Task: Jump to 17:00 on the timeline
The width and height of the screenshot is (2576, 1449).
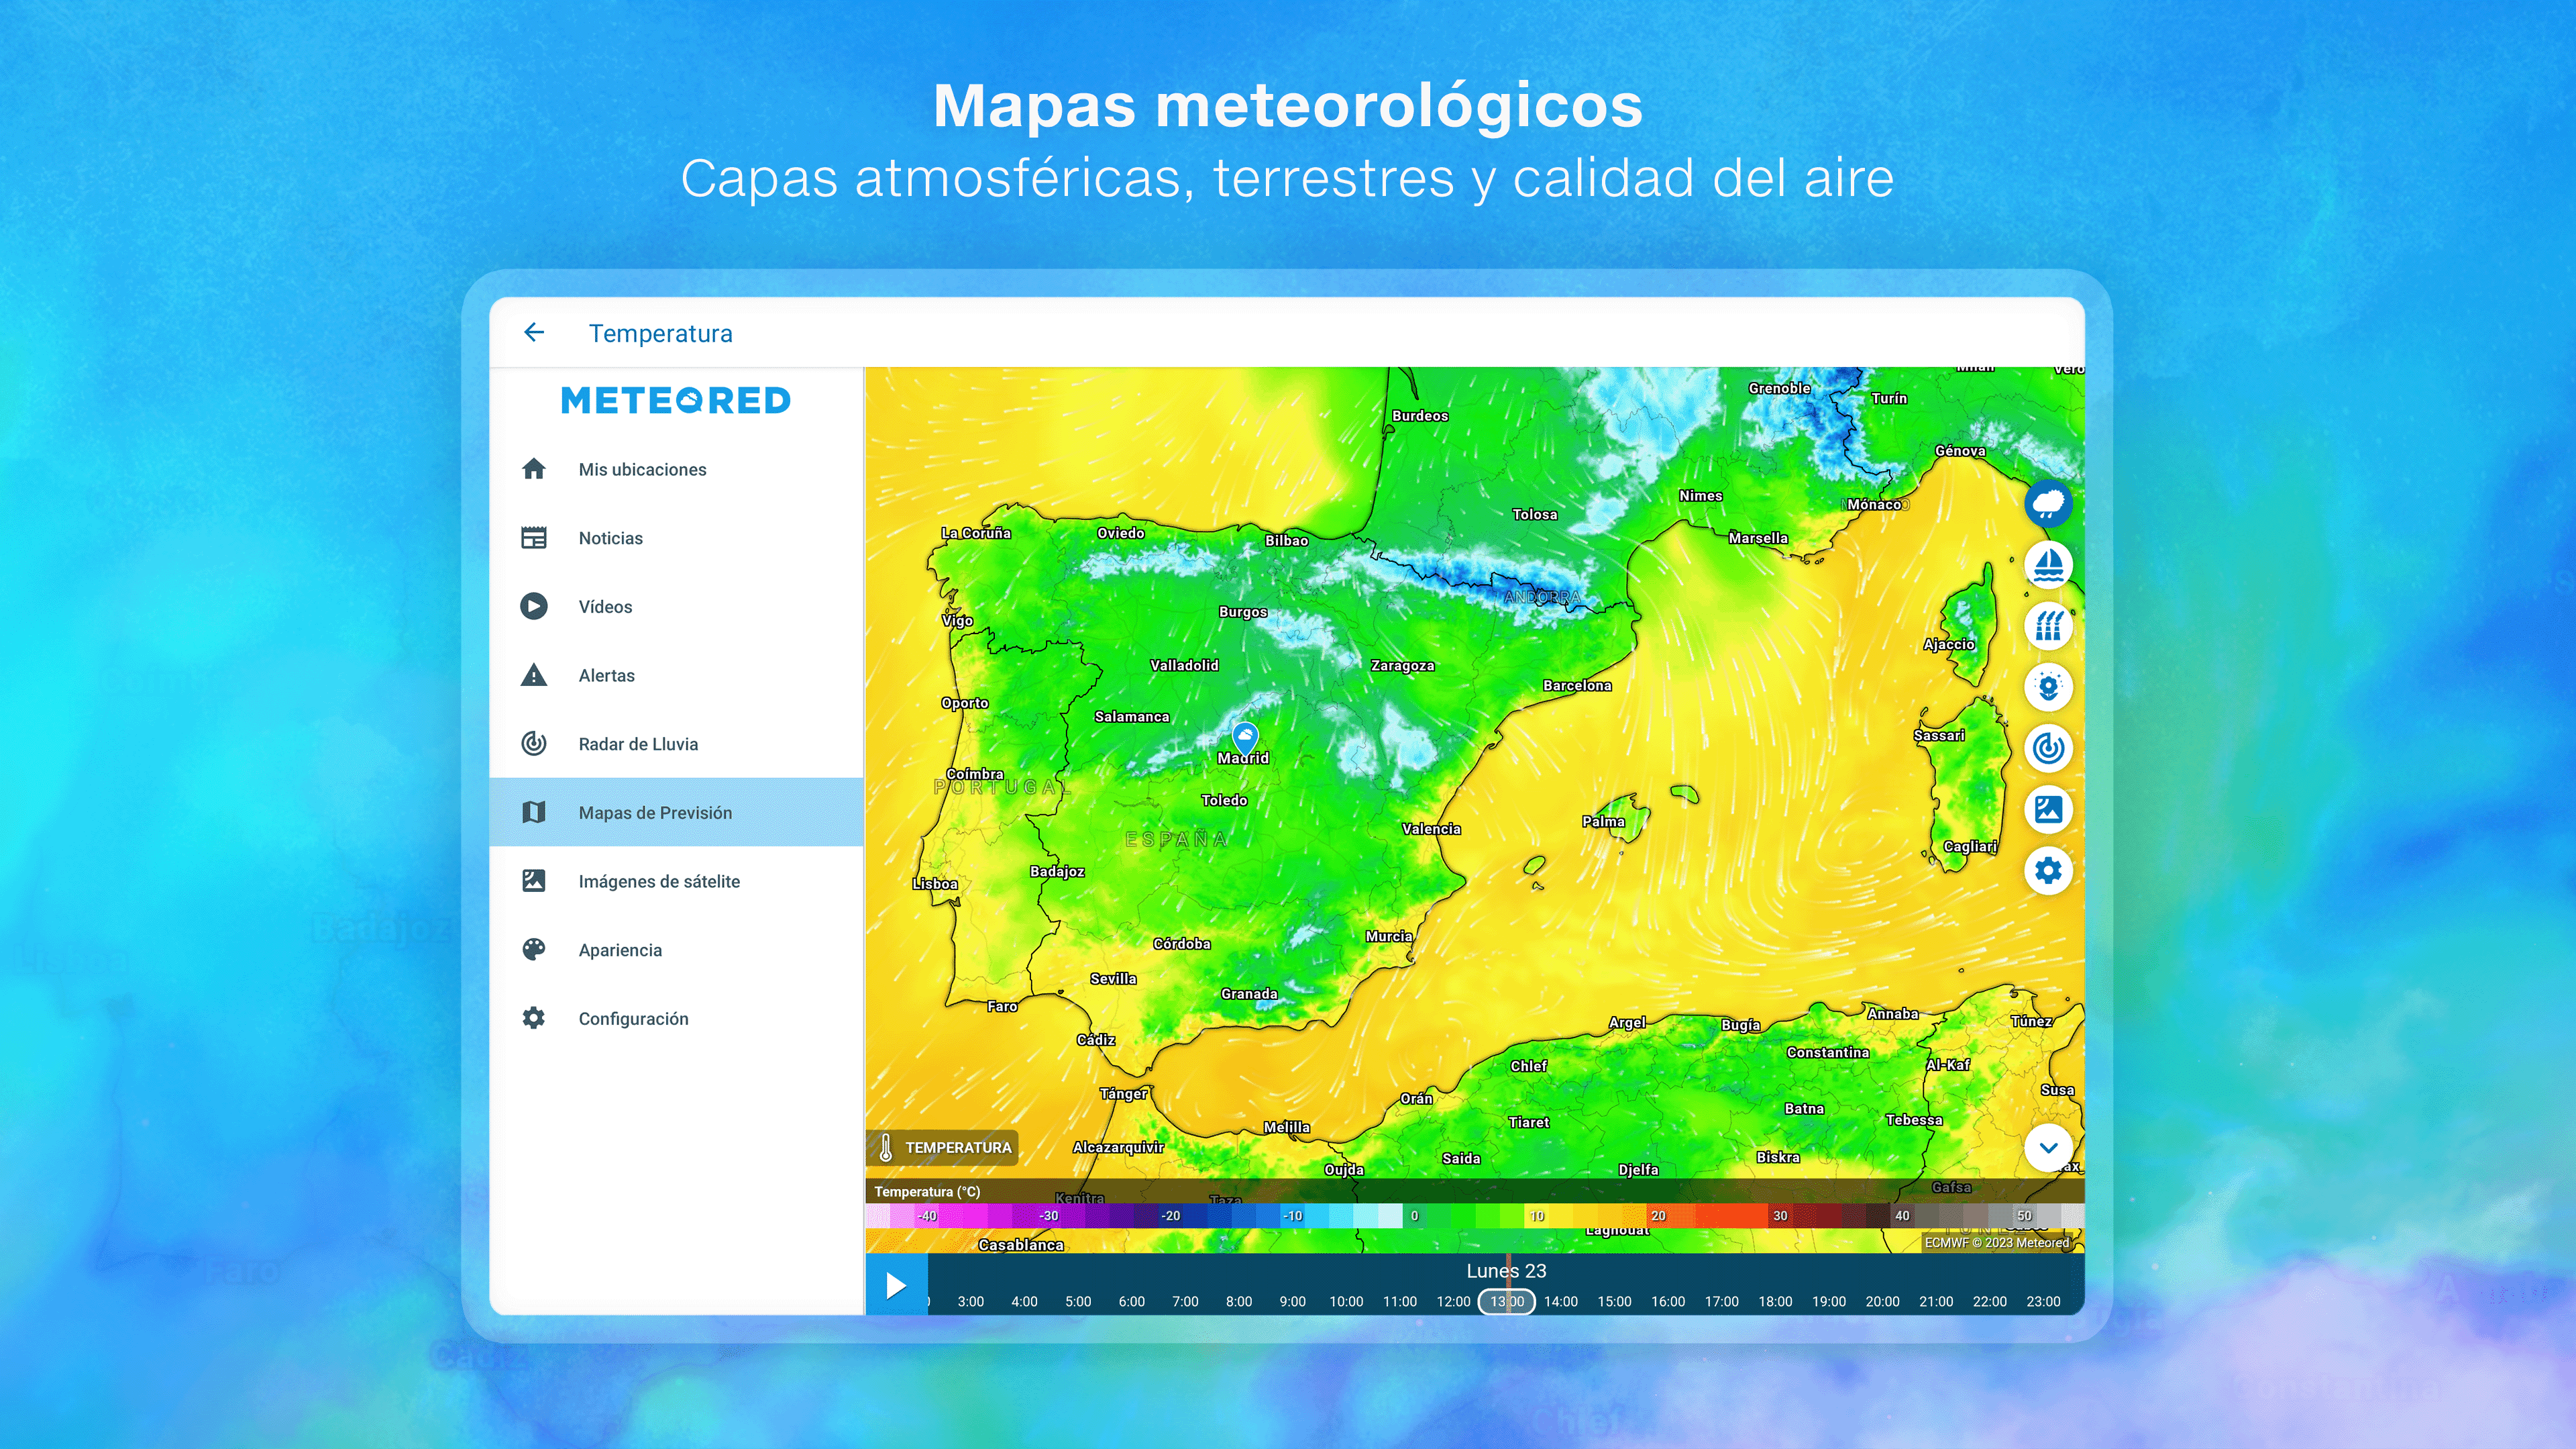Action: tap(1721, 1302)
